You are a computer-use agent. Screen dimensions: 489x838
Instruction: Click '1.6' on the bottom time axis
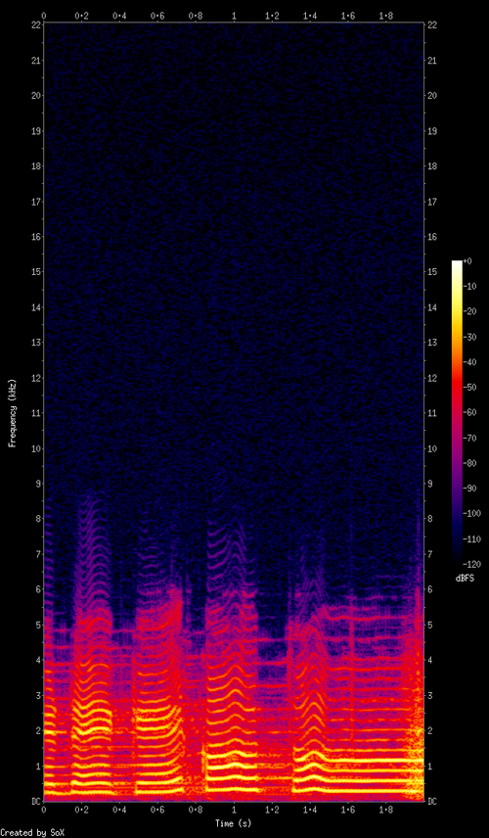click(348, 810)
